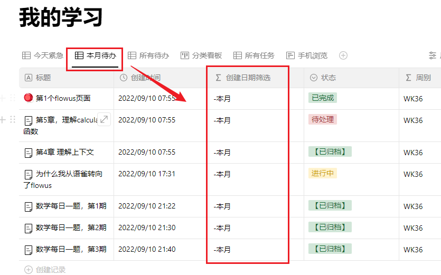
Task: Click 【已归档】 status of 第2期 row
Action: pos(330,227)
